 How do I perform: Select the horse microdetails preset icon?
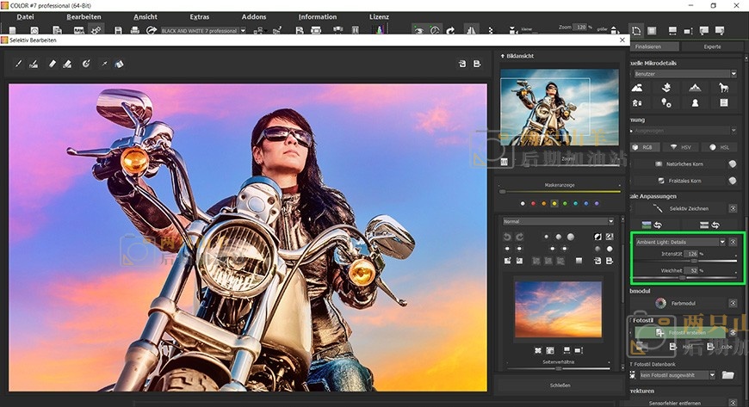[x=724, y=88]
